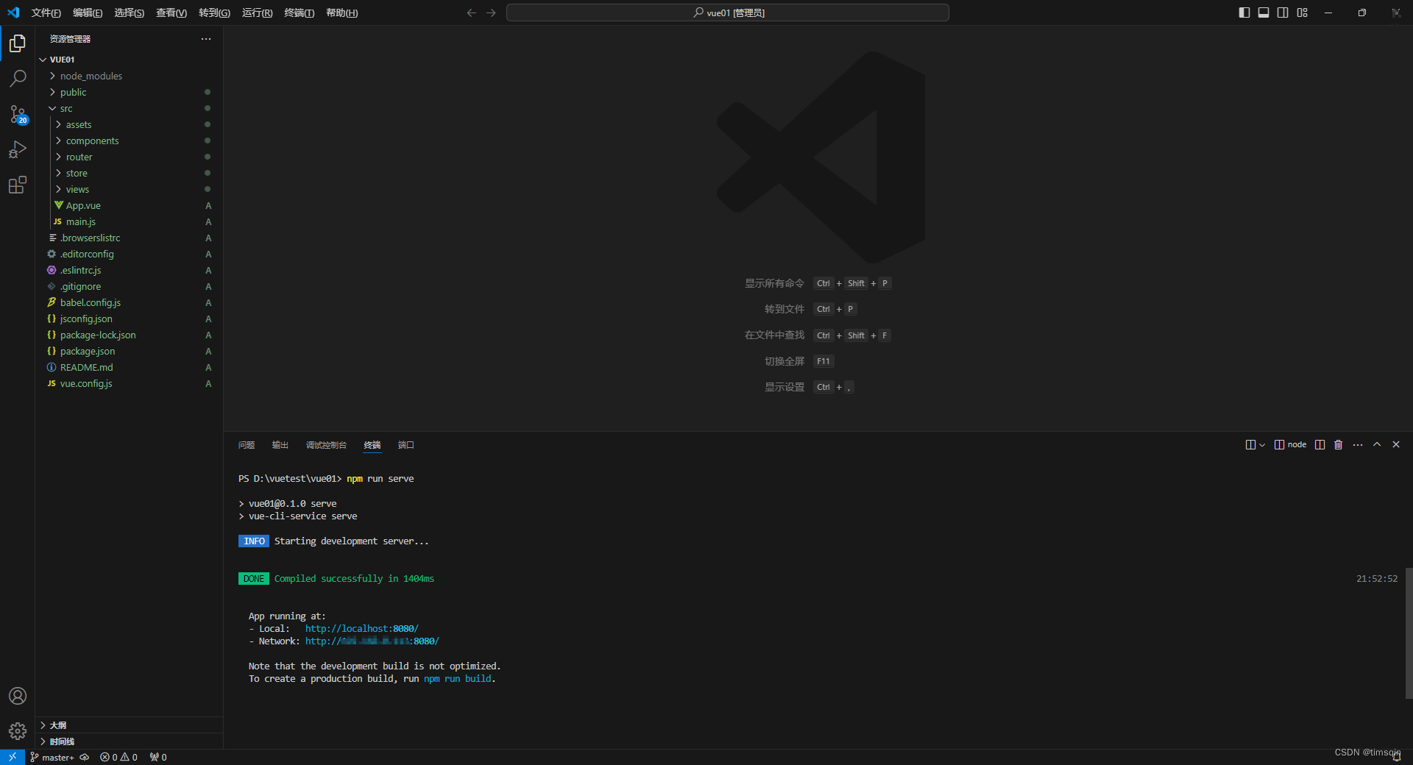Open the 终端(T) menu
The image size is (1413, 765).
pyautogui.click(x=299, y=13)
